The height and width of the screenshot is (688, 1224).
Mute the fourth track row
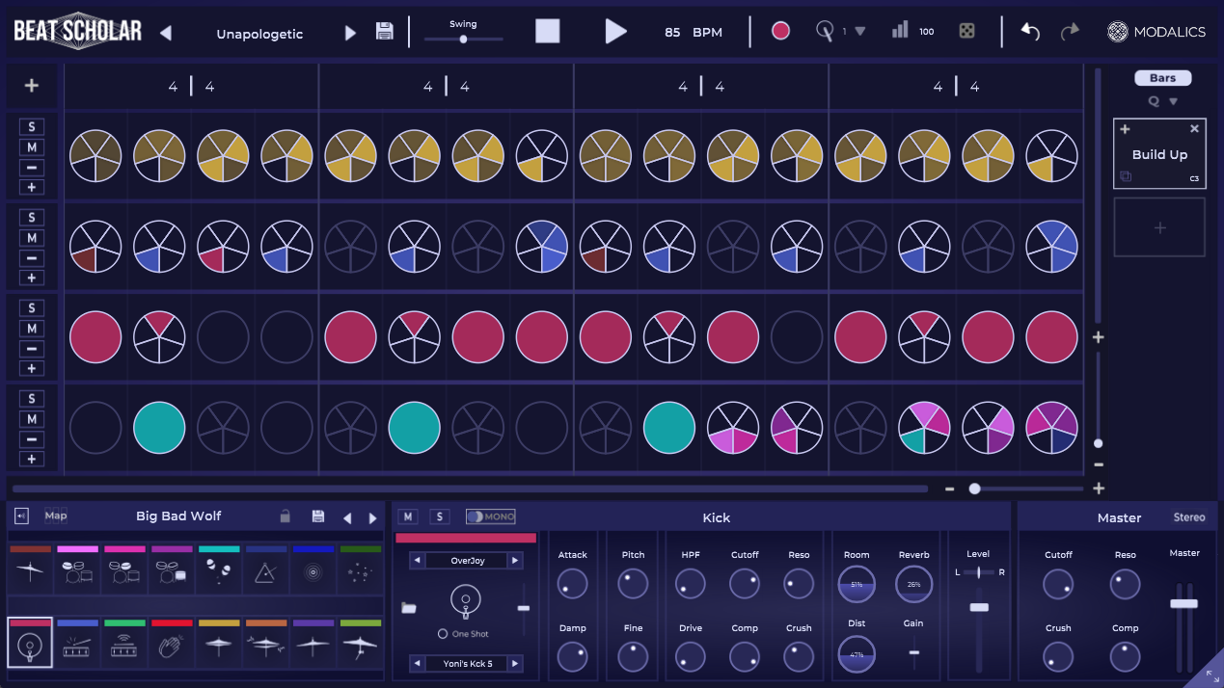(x=32, y=419)
